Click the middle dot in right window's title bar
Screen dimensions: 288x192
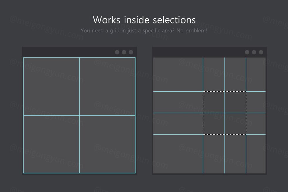coord(254,52)
